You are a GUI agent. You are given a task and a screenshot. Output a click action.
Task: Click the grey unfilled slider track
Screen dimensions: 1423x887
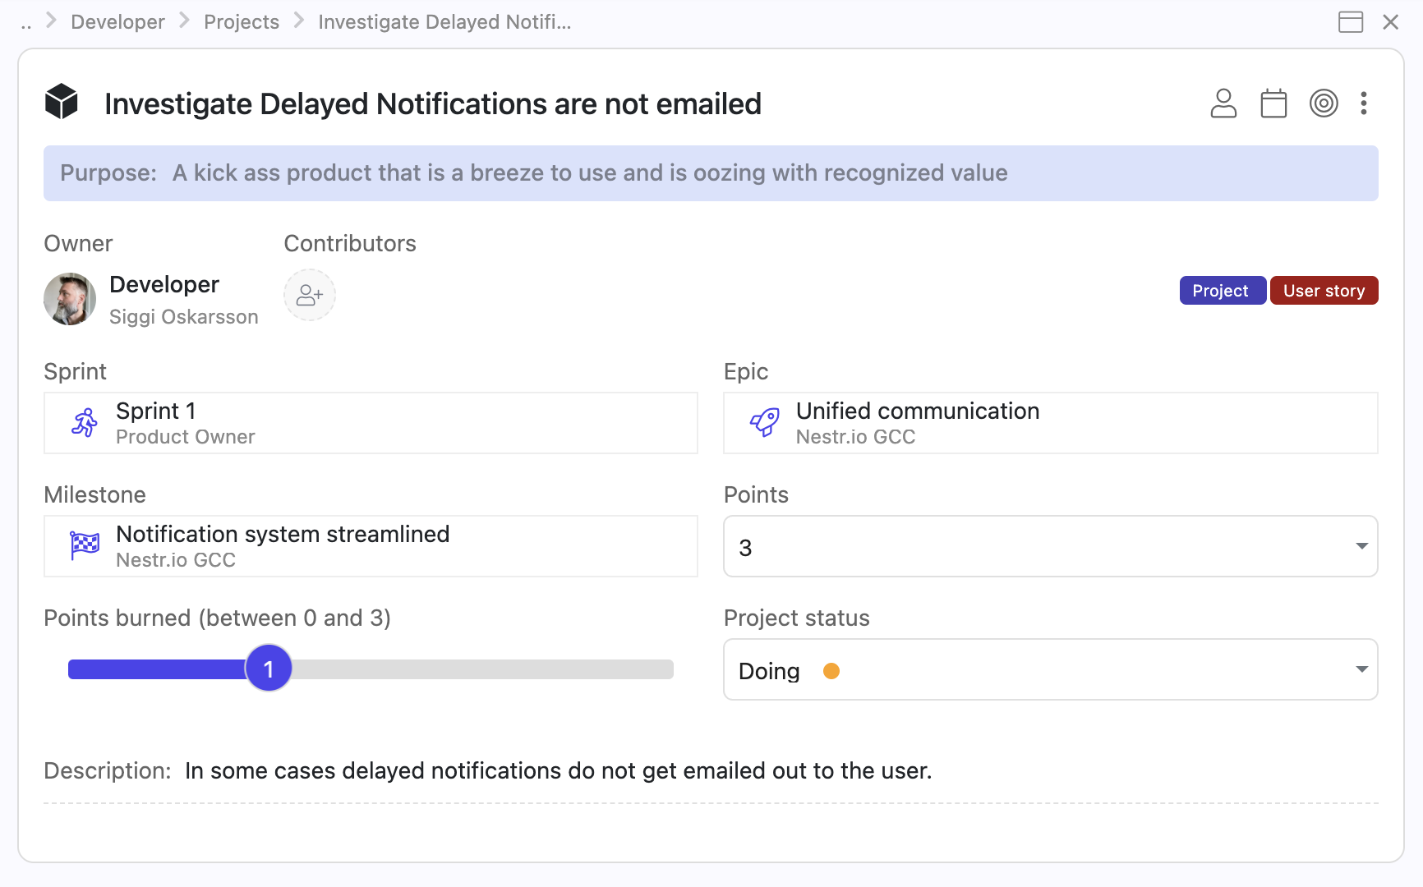pyautogui.click(x=482, y=669)
